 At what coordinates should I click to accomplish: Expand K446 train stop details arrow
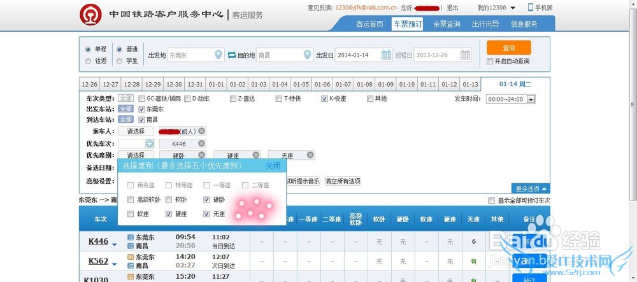pyautogui.click(x=115, y=244)
